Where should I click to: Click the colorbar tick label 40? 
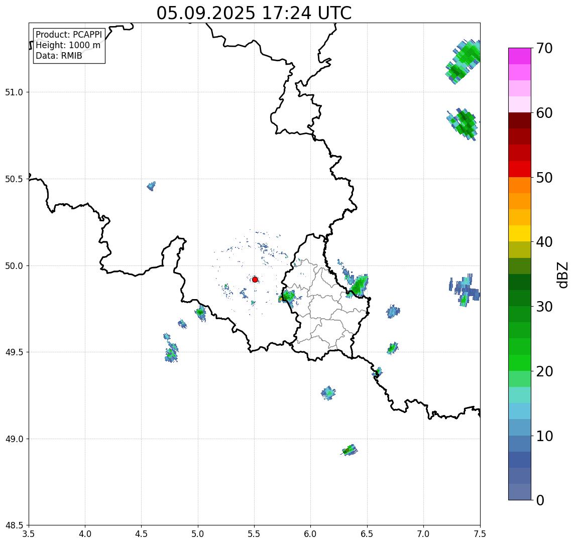[544, 242]
